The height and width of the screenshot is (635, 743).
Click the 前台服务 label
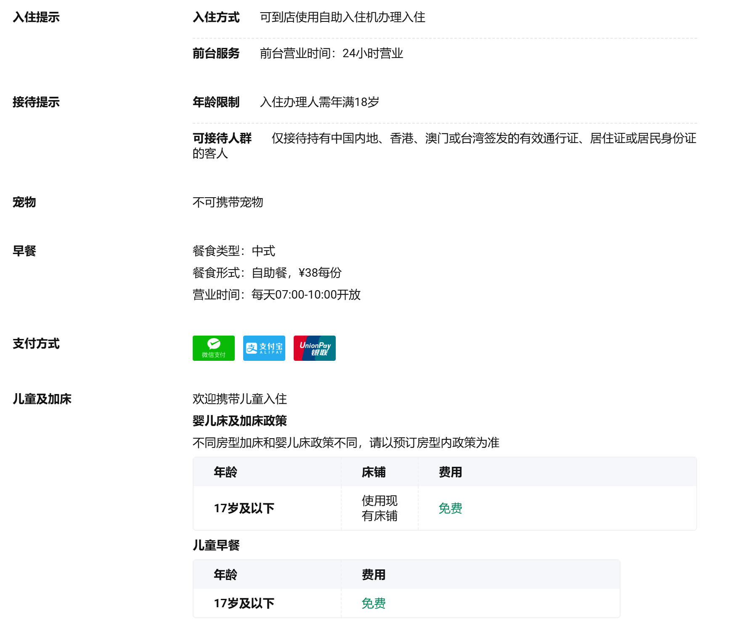(216, 53)
